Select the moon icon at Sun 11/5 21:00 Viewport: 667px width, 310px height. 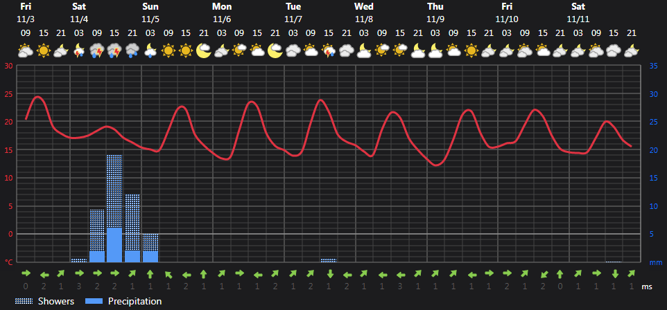204,51
